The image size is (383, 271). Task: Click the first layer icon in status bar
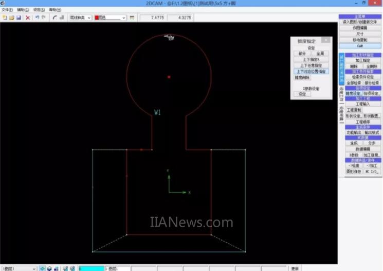point(43,268)
